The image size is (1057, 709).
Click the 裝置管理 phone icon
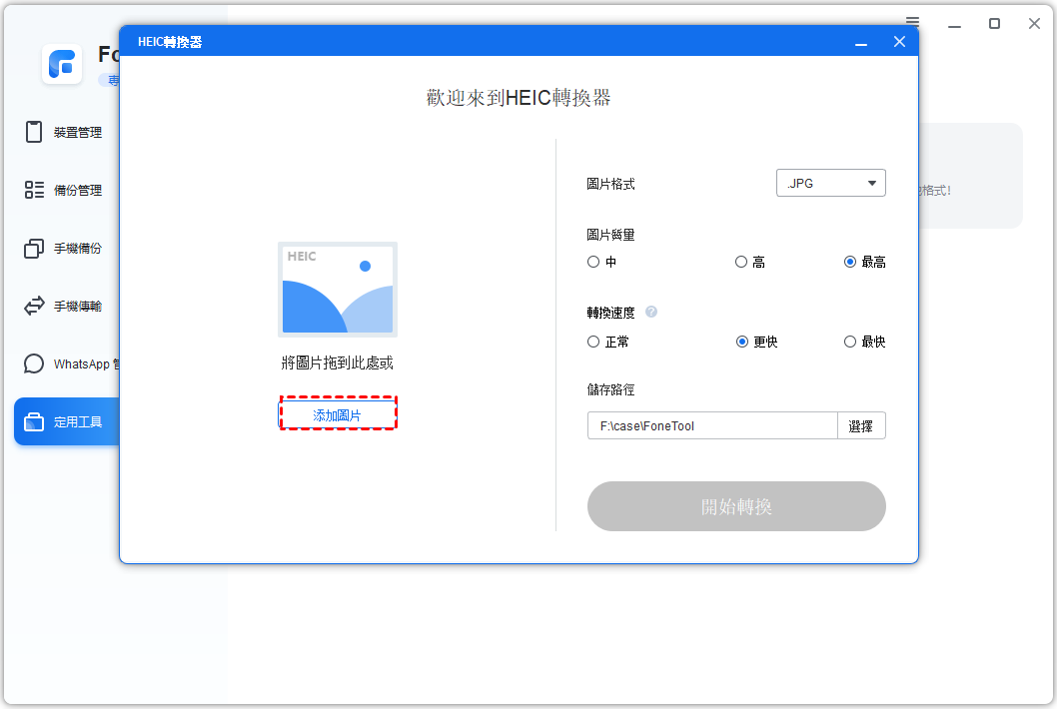[34, 132]
